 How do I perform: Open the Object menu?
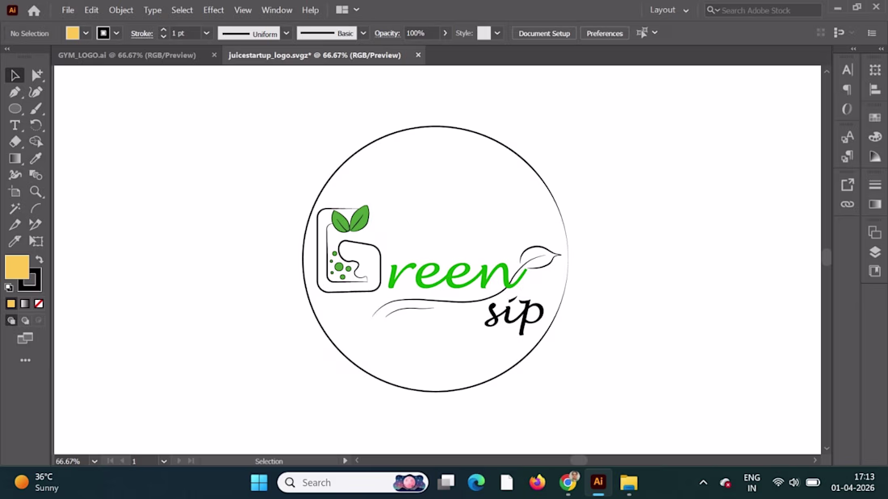(x=120, y=10)
